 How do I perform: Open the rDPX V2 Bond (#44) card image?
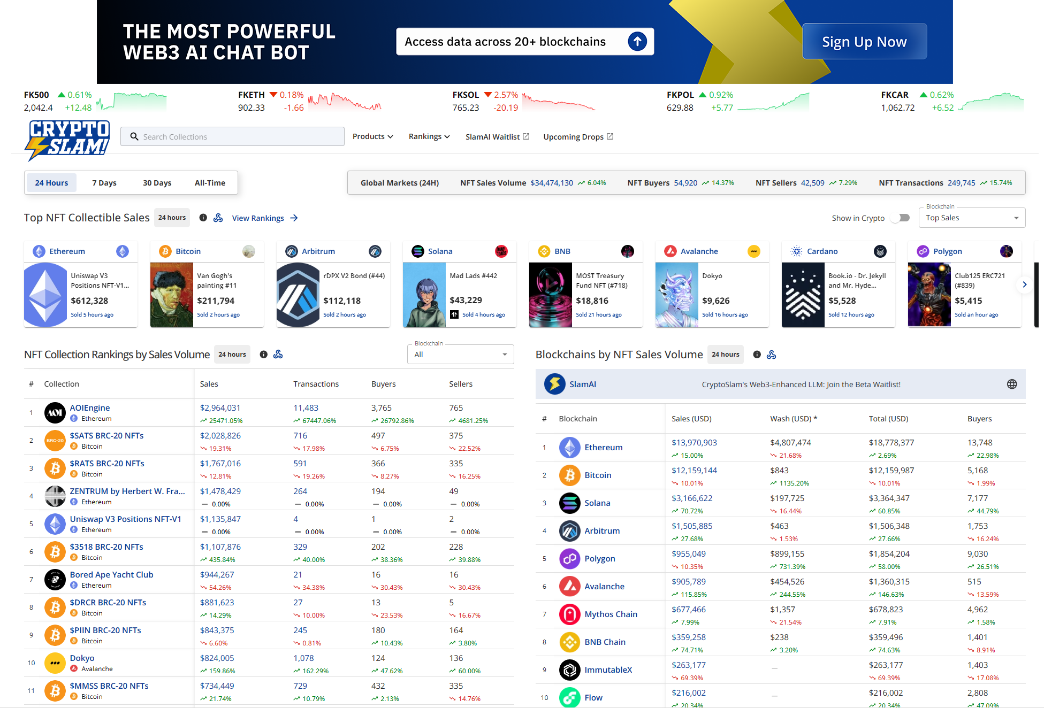(x=298, y=295)
